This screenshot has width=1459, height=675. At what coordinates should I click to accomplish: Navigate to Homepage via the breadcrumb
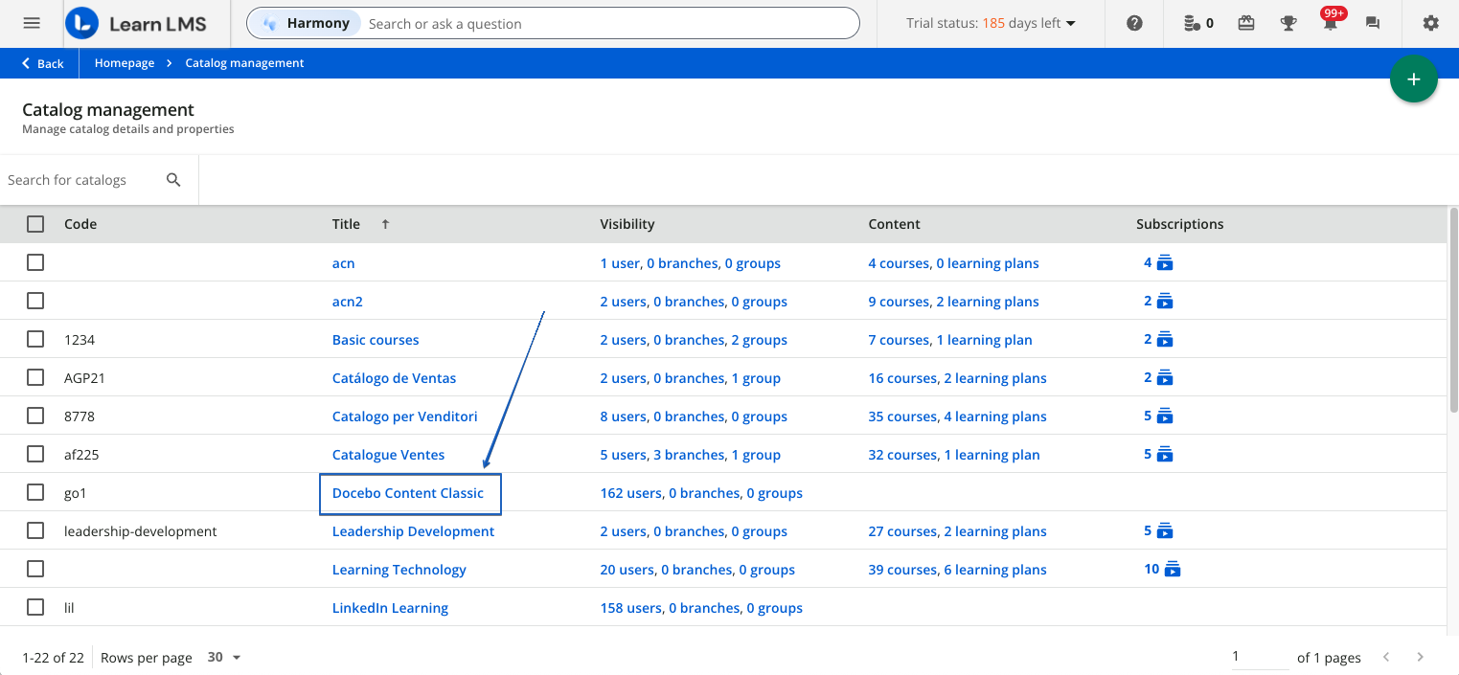tap(124, 62)
